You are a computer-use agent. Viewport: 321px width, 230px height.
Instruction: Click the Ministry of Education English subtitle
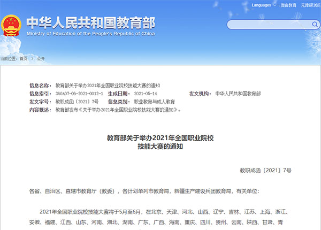click(91, 34)
